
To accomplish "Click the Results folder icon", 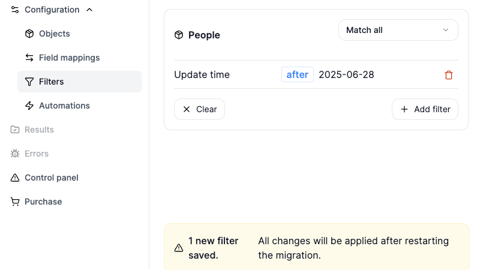I will [15, 130].
